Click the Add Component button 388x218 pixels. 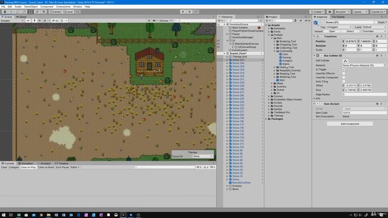point(350,124)
